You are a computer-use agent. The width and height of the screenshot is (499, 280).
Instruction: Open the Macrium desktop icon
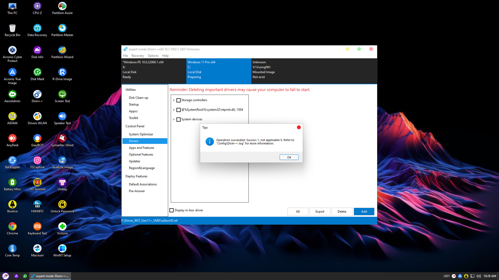point(37,249)
